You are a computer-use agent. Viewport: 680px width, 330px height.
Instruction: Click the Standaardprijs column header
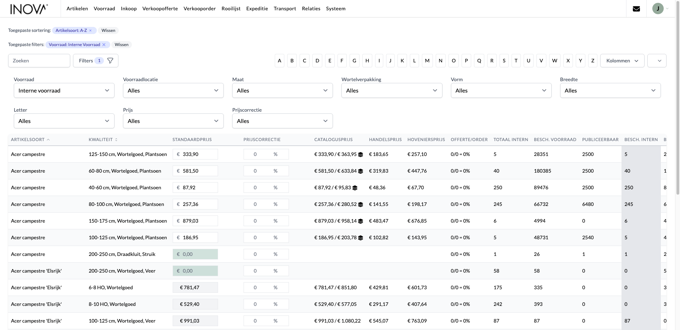(x=192, y=140)
